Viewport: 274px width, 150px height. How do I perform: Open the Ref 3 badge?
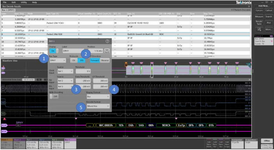tap(57, 144)
